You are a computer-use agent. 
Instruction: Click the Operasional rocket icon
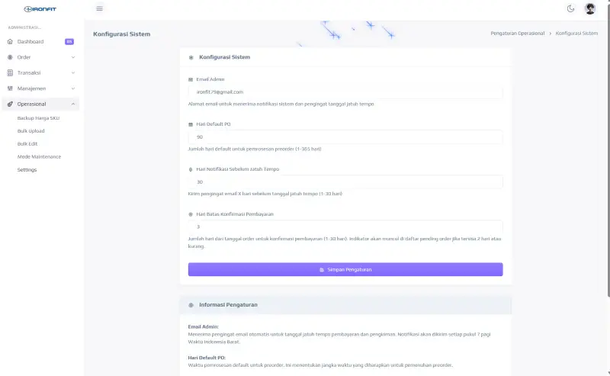pyautogui.click(x=10, y=104)
